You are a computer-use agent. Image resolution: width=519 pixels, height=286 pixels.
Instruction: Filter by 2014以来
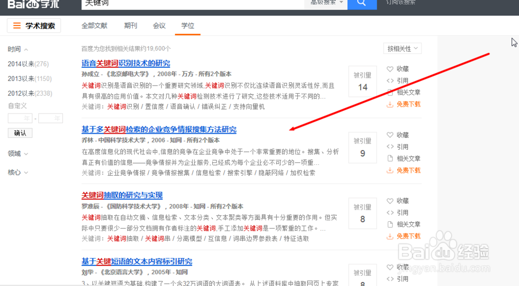click(x=28, y=64)
